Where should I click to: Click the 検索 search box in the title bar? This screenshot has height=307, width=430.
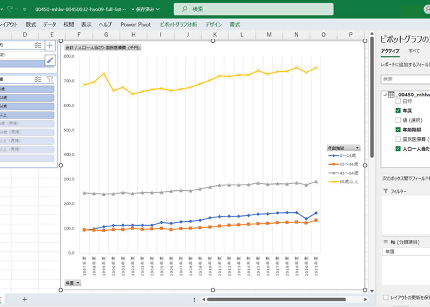coord(253,9)
